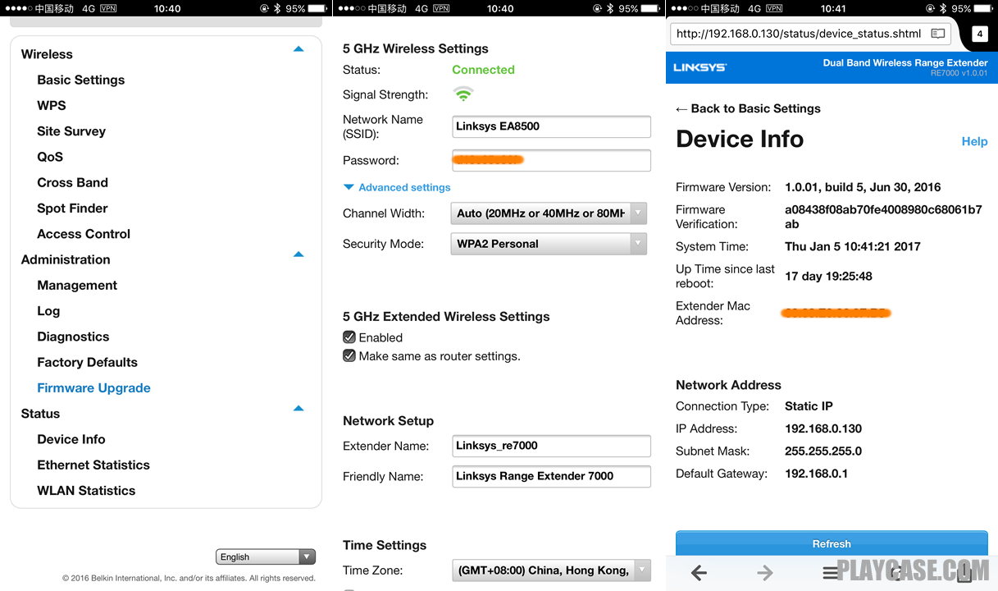Click the Connected status text
998x591 pixels.
484,70
